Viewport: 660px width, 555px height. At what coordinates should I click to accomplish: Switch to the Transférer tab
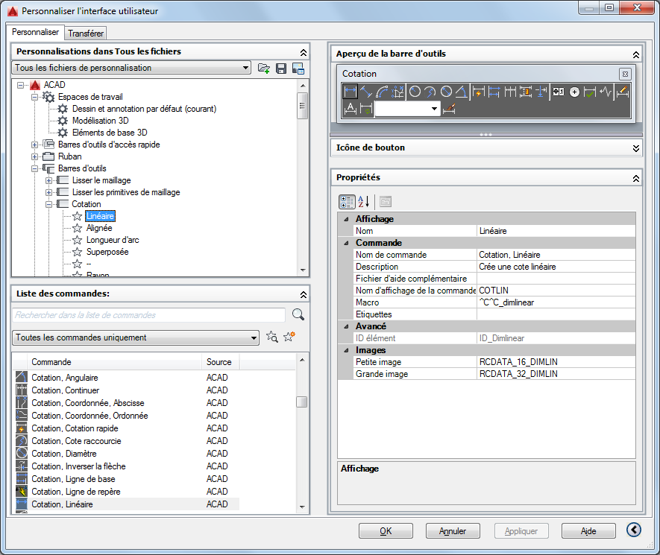point(86,34)
